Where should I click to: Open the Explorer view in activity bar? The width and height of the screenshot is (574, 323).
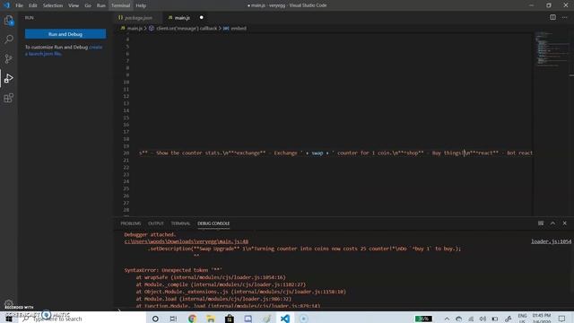click(x=9, y=21)
